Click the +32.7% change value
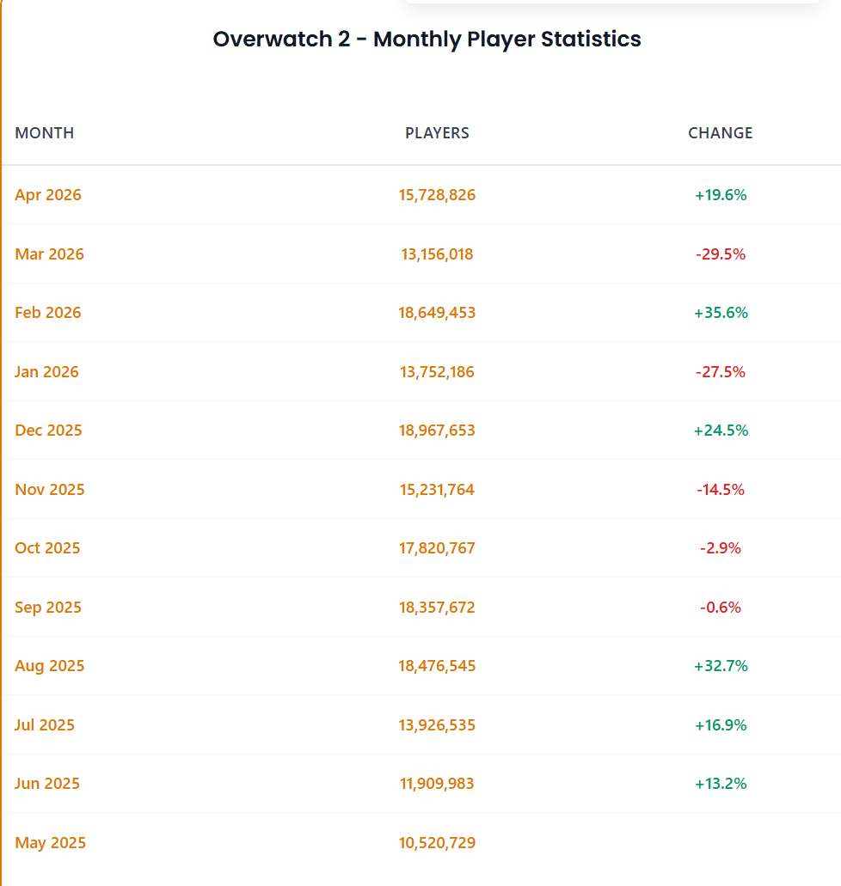The height and width of the screenshot is (886, 841). click(721, 666)
